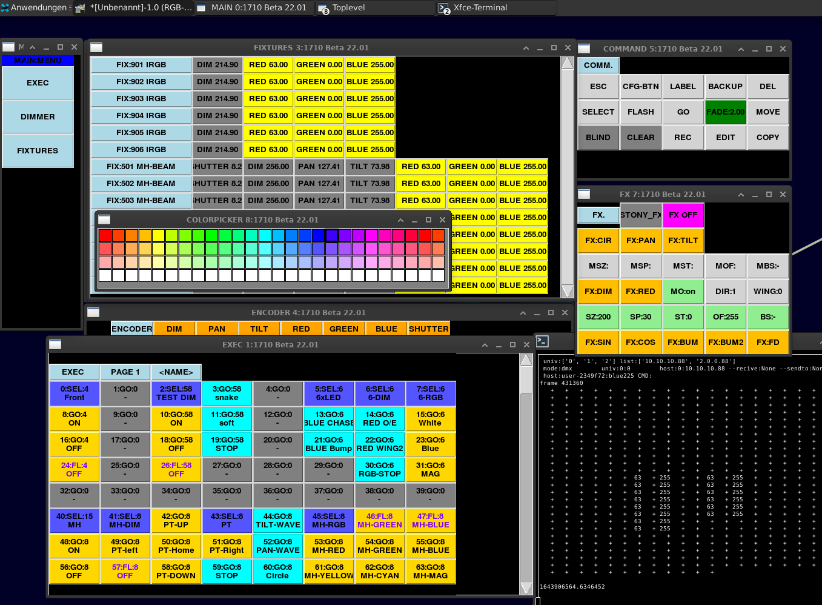Viewport: 822px width, 605px height.
Task: Flash executor 24:FL:4 OFF
Action: tap(74, 470)
